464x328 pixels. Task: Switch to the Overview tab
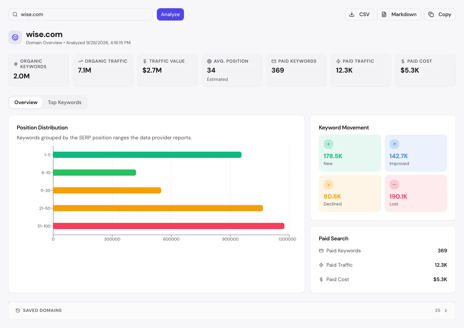pyautogui.click(x=26, y=102)
